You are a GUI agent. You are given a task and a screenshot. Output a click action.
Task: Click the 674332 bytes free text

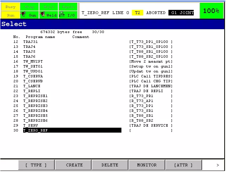coord(61,32)
